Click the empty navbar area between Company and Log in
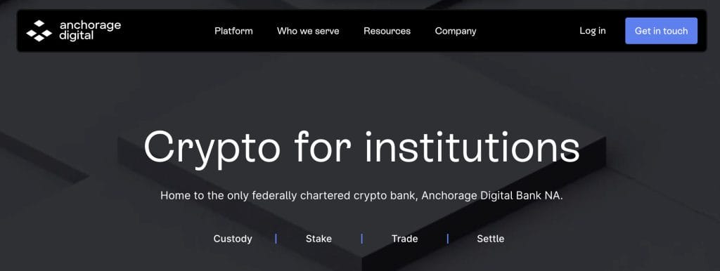Screen dimensions: 720x271 click(528, 31)
